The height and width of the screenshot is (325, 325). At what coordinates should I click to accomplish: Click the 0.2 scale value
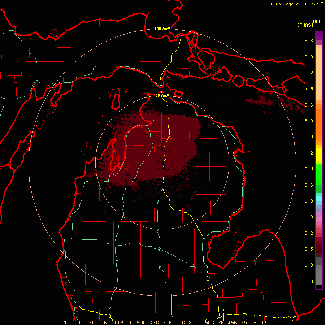pos(309,233)
